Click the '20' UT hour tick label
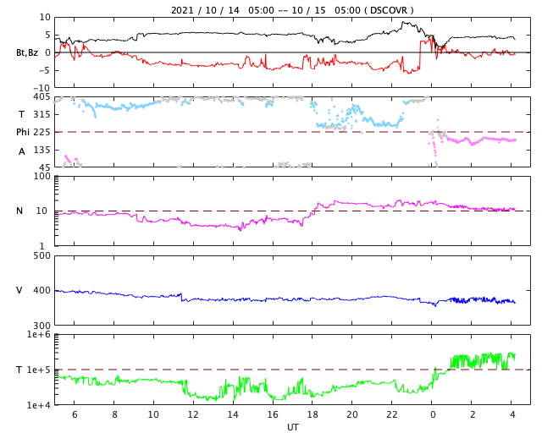This screenshot has height=433, width=542. [352, 414]
